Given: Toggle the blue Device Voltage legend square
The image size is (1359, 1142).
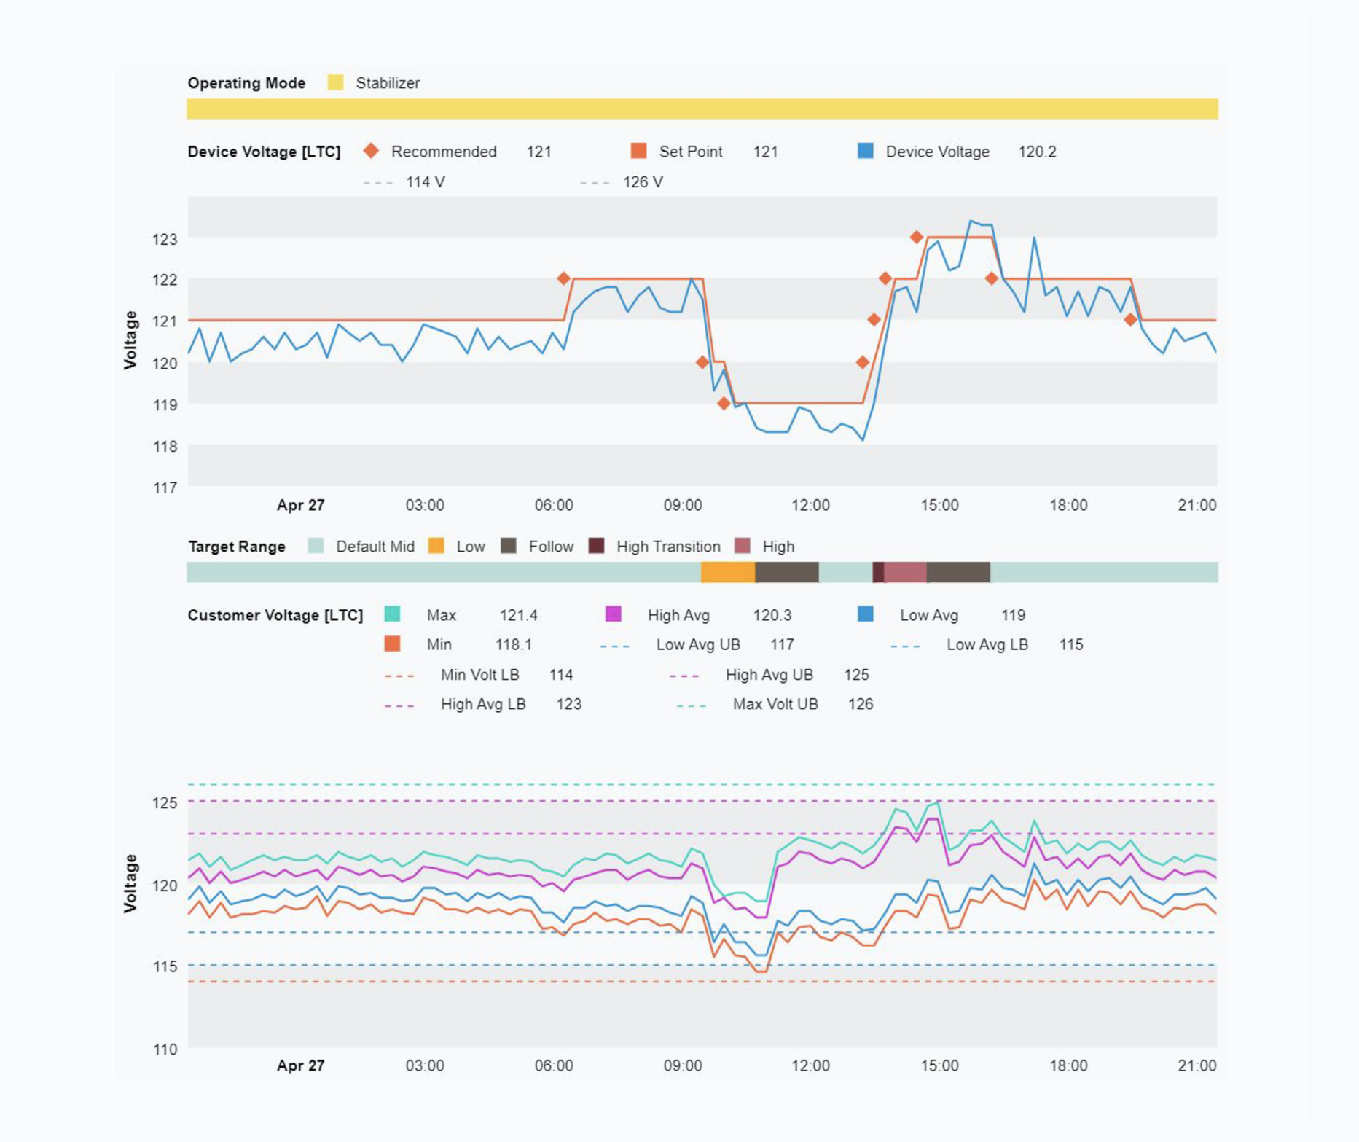Looking at the screenshot, I should pos(865,151).
